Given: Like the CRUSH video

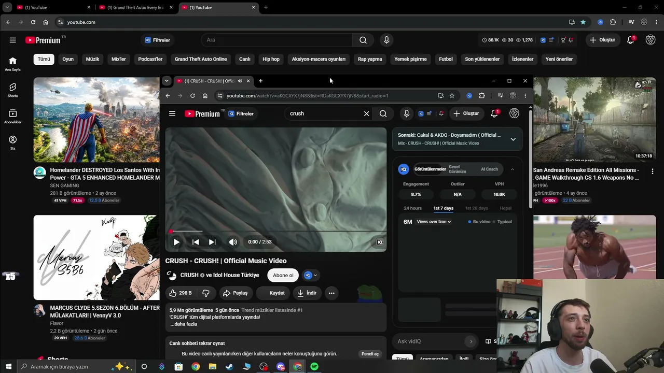Looking at the screenshot, I should [180, 293].
